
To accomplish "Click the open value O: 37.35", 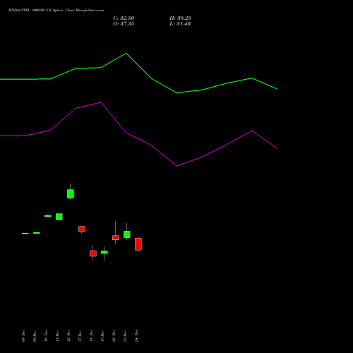I will pyautogui.click(x=124, y=24).
